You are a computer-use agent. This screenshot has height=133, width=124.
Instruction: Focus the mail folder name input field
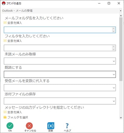tap(60, 30)
